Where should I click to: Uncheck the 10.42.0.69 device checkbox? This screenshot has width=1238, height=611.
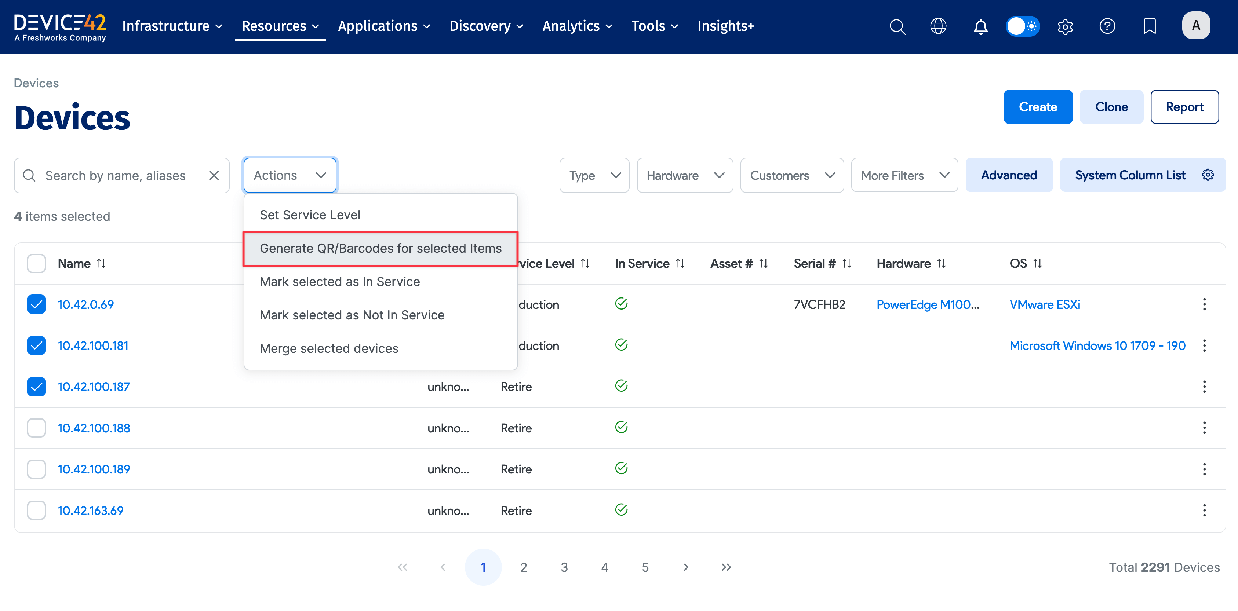(37, 304)
